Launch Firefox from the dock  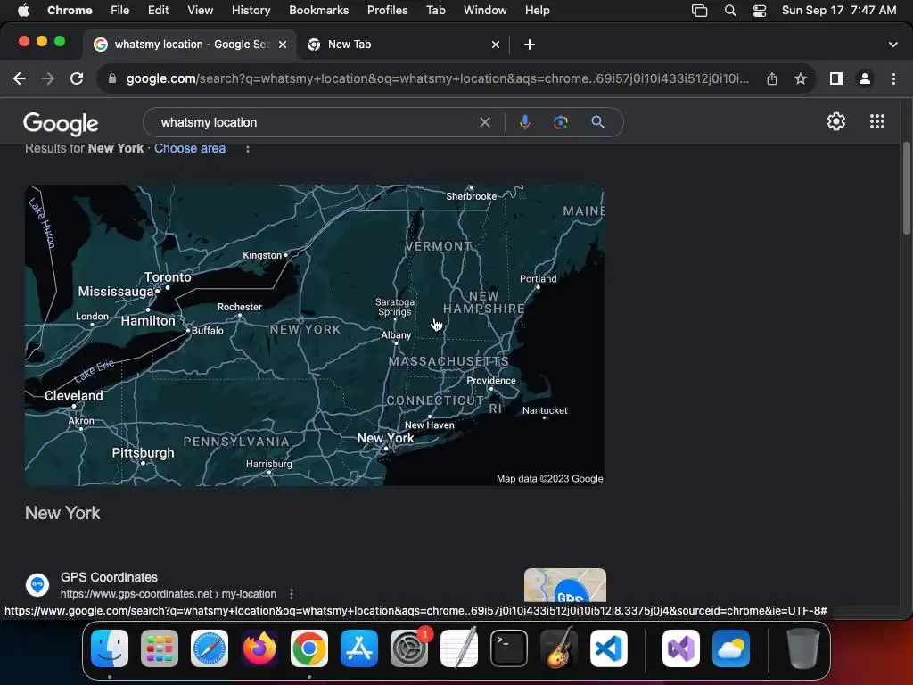[x=259, y=648]
